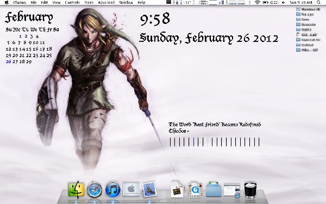The height and width of the screenshot is (204, 326).
Task: Click the Bluetooth menu bar icon
Action: 250,3
